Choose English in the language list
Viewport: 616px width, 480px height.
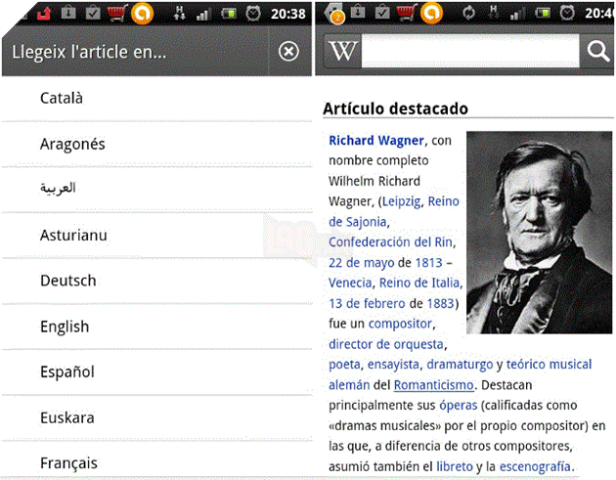65,327
